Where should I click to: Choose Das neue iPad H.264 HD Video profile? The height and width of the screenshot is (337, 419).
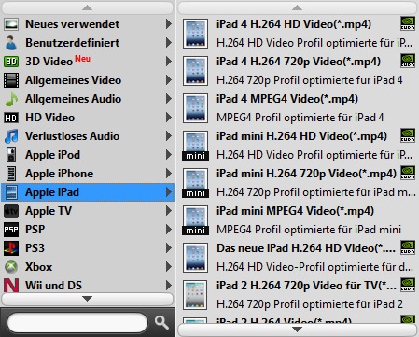pyautogui.click(x=306, y=248)
